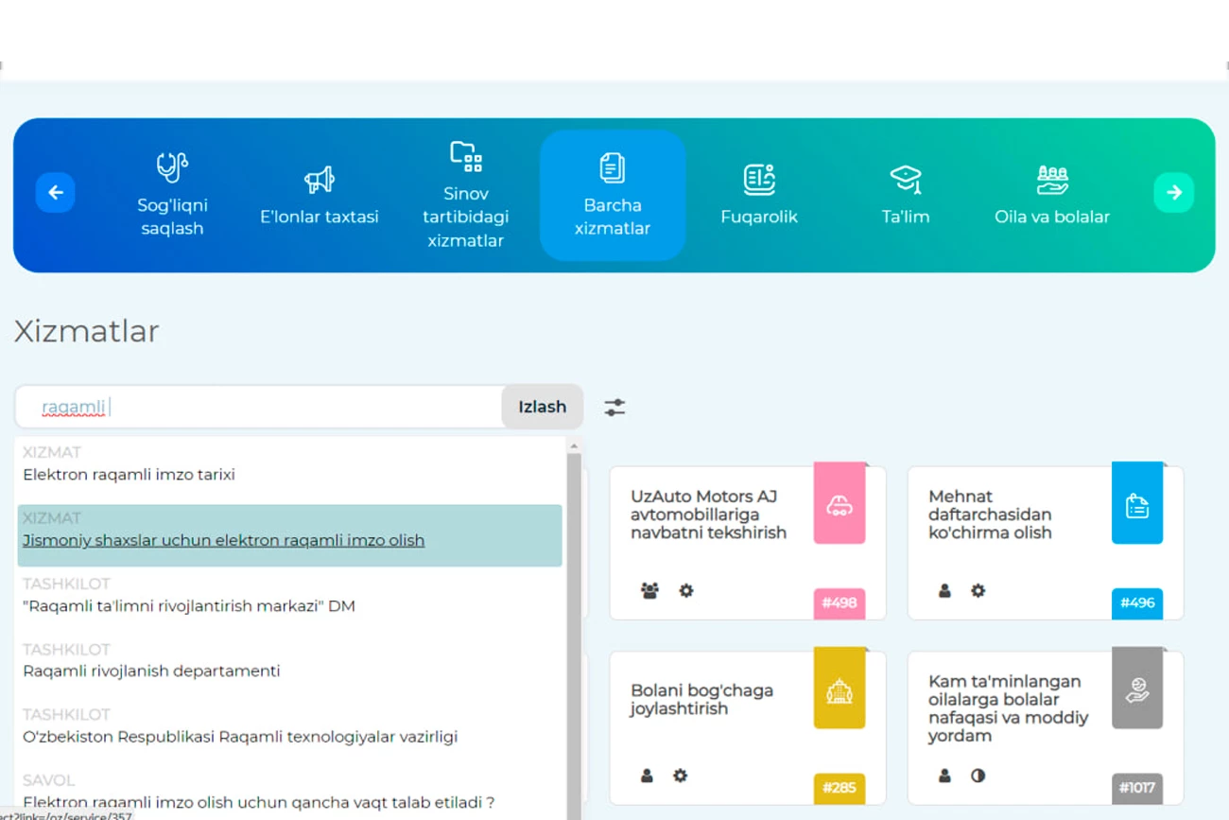The height and width of the screenshot is (820, 1229).
Task: Open Jismoniy shaxslar uchun elektron raqamli imzo olish
Action: point(289,535)
